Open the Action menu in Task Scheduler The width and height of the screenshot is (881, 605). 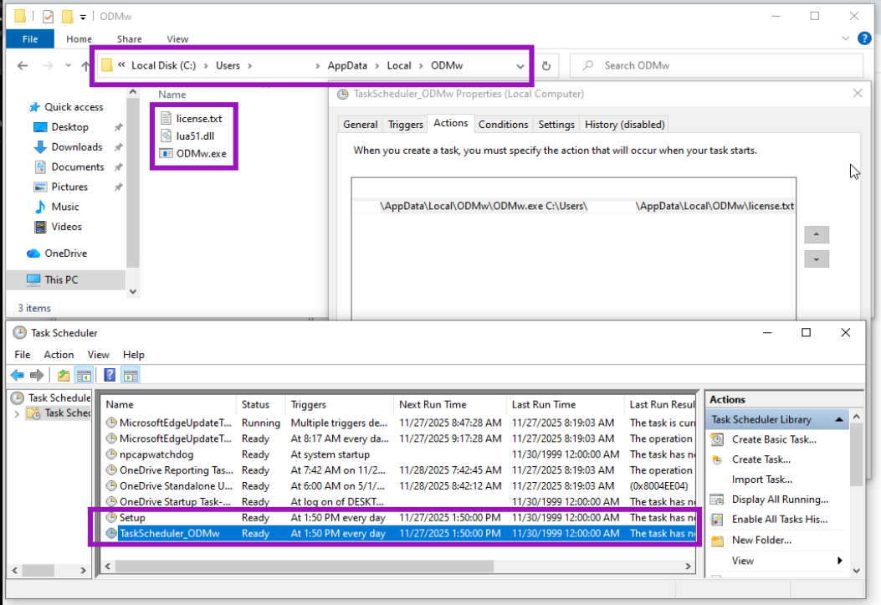(x=59, y=355)
